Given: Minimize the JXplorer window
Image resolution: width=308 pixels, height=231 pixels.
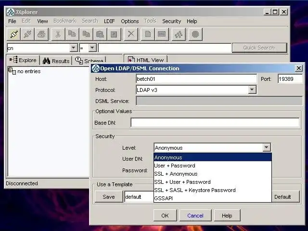Looking at the screenshot, I should (267, 12).
